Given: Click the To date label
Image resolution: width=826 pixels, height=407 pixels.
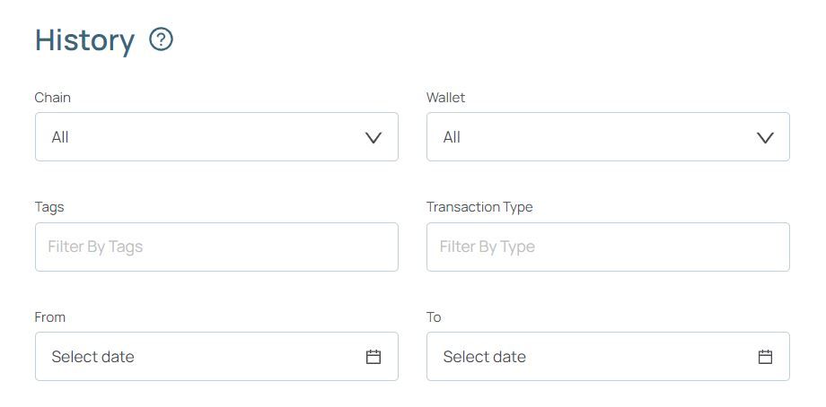Looking at the screenshot, I should point(434,317).
